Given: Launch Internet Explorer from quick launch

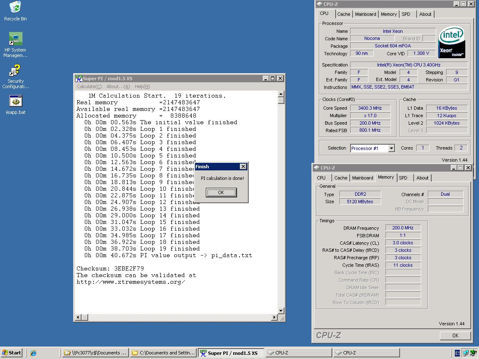Looking at the screenshot, I should coord(33,353).
